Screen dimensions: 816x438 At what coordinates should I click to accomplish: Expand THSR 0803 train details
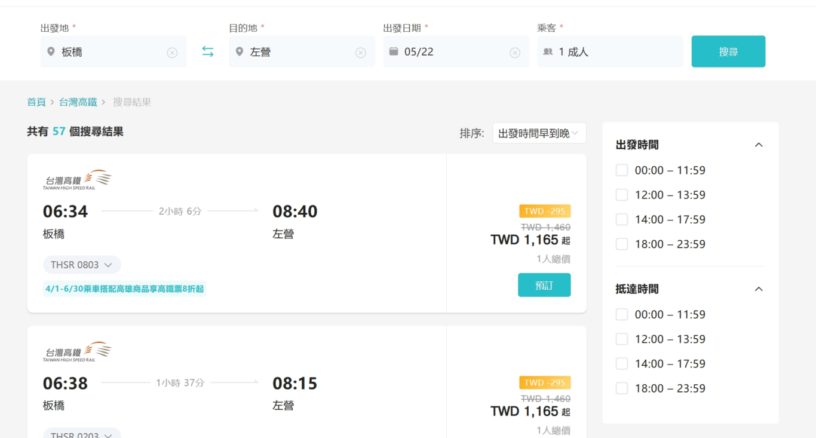[x=82, y=265]
